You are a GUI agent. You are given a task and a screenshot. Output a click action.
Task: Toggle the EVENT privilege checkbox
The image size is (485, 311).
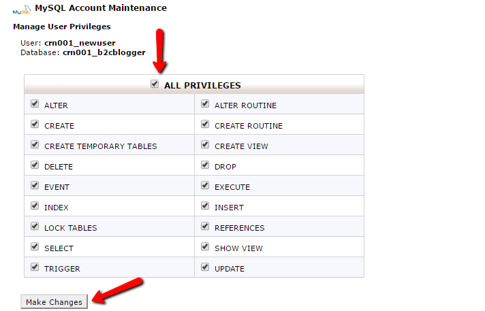click(35, 185)
